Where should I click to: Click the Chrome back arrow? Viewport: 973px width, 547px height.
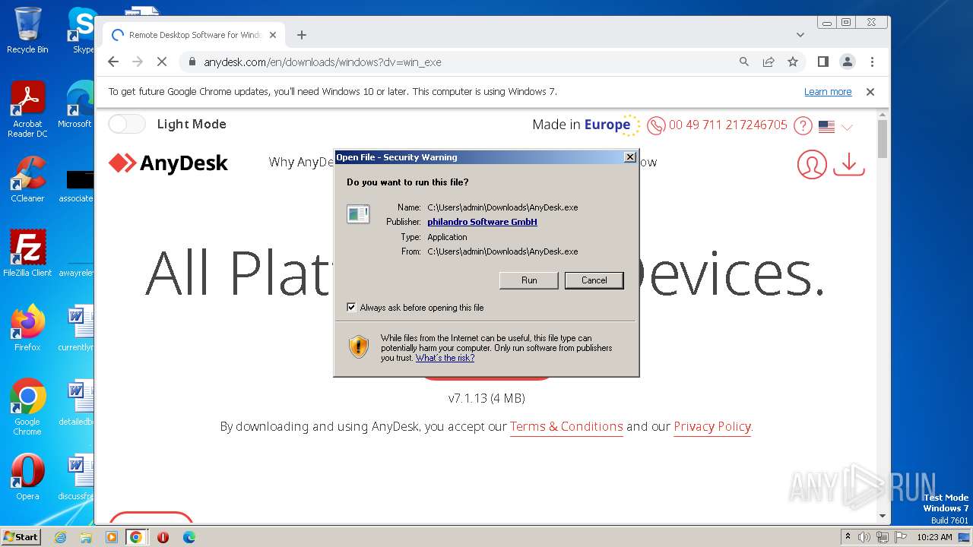pyautogui.click(x=113, y=62)
